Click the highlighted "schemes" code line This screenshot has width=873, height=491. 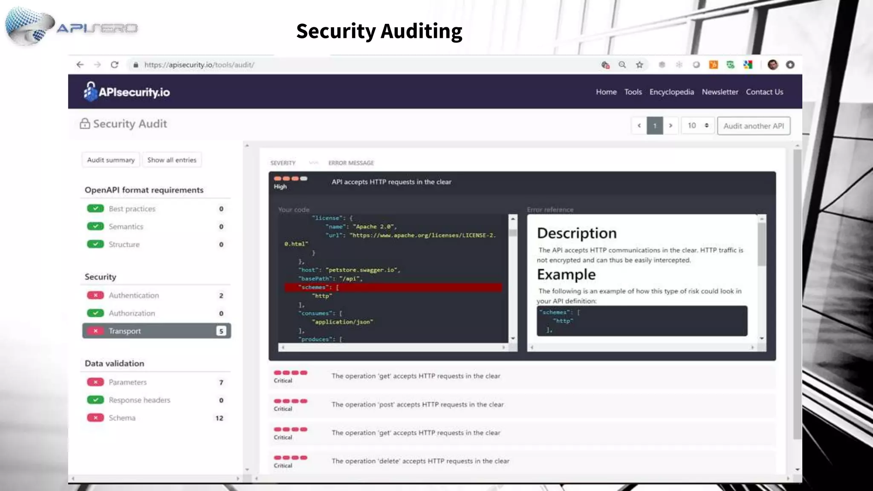click(x=393, y=288)
